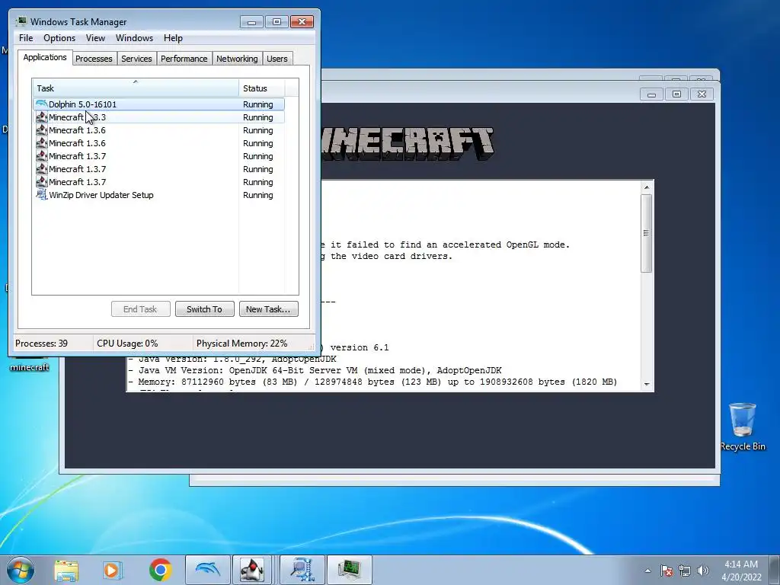Select Dolphin 5.0-16101 task row
Screen dimensions: 780x585
158,104
